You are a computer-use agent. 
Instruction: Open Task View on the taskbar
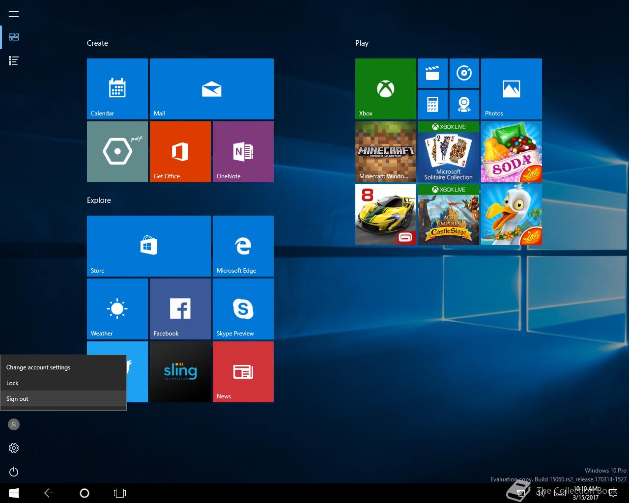pos(120,493)
